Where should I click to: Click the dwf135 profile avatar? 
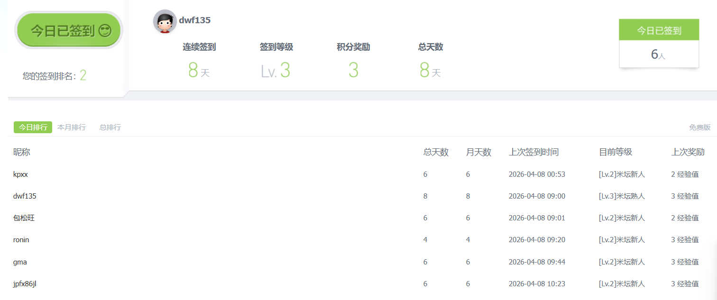coord(165,21)
